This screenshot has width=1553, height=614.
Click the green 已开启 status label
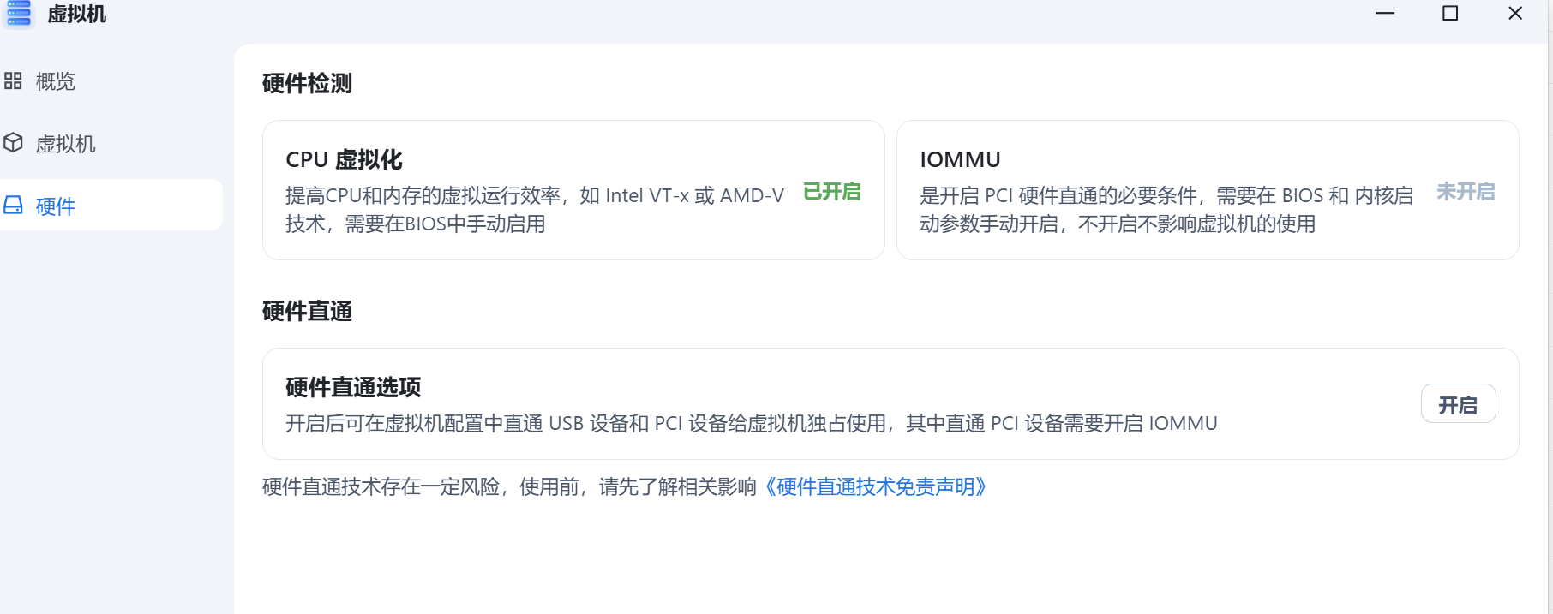pos(831,192)
